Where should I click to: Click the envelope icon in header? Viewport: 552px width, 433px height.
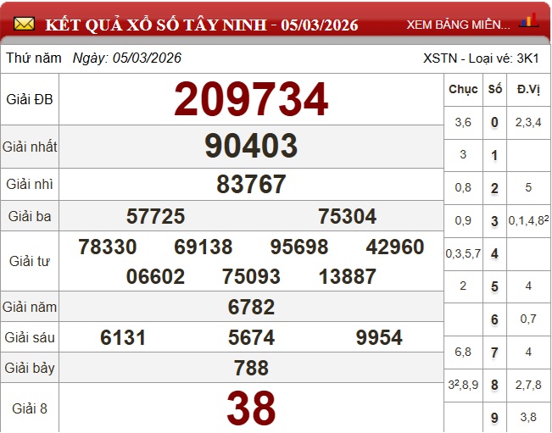[x=25, y=24]
